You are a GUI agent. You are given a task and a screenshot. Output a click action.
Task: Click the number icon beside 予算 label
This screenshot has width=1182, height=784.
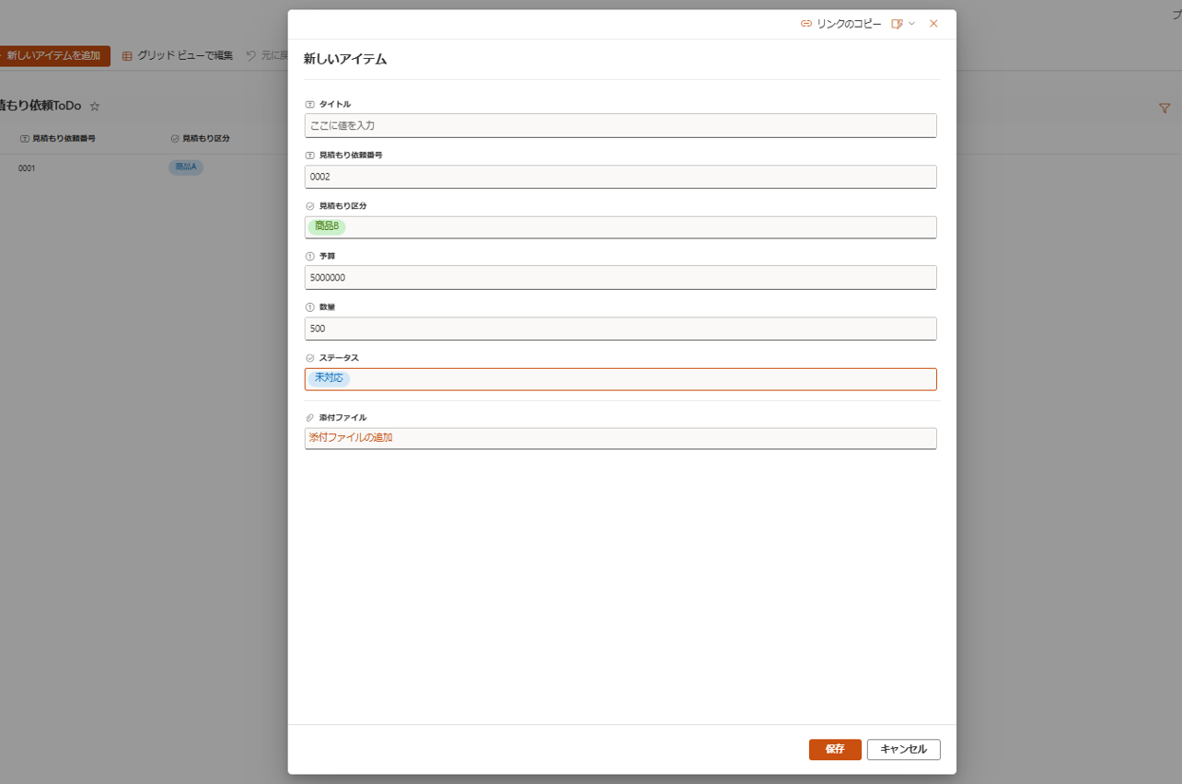point(308,255)
